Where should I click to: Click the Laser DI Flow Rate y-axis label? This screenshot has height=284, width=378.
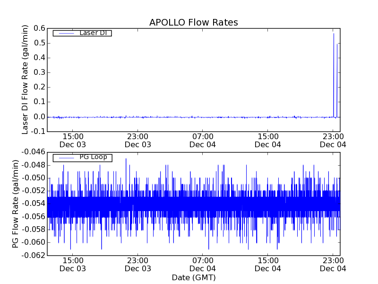coord(26,80)
